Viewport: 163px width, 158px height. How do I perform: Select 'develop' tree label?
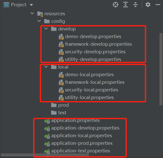67,29
